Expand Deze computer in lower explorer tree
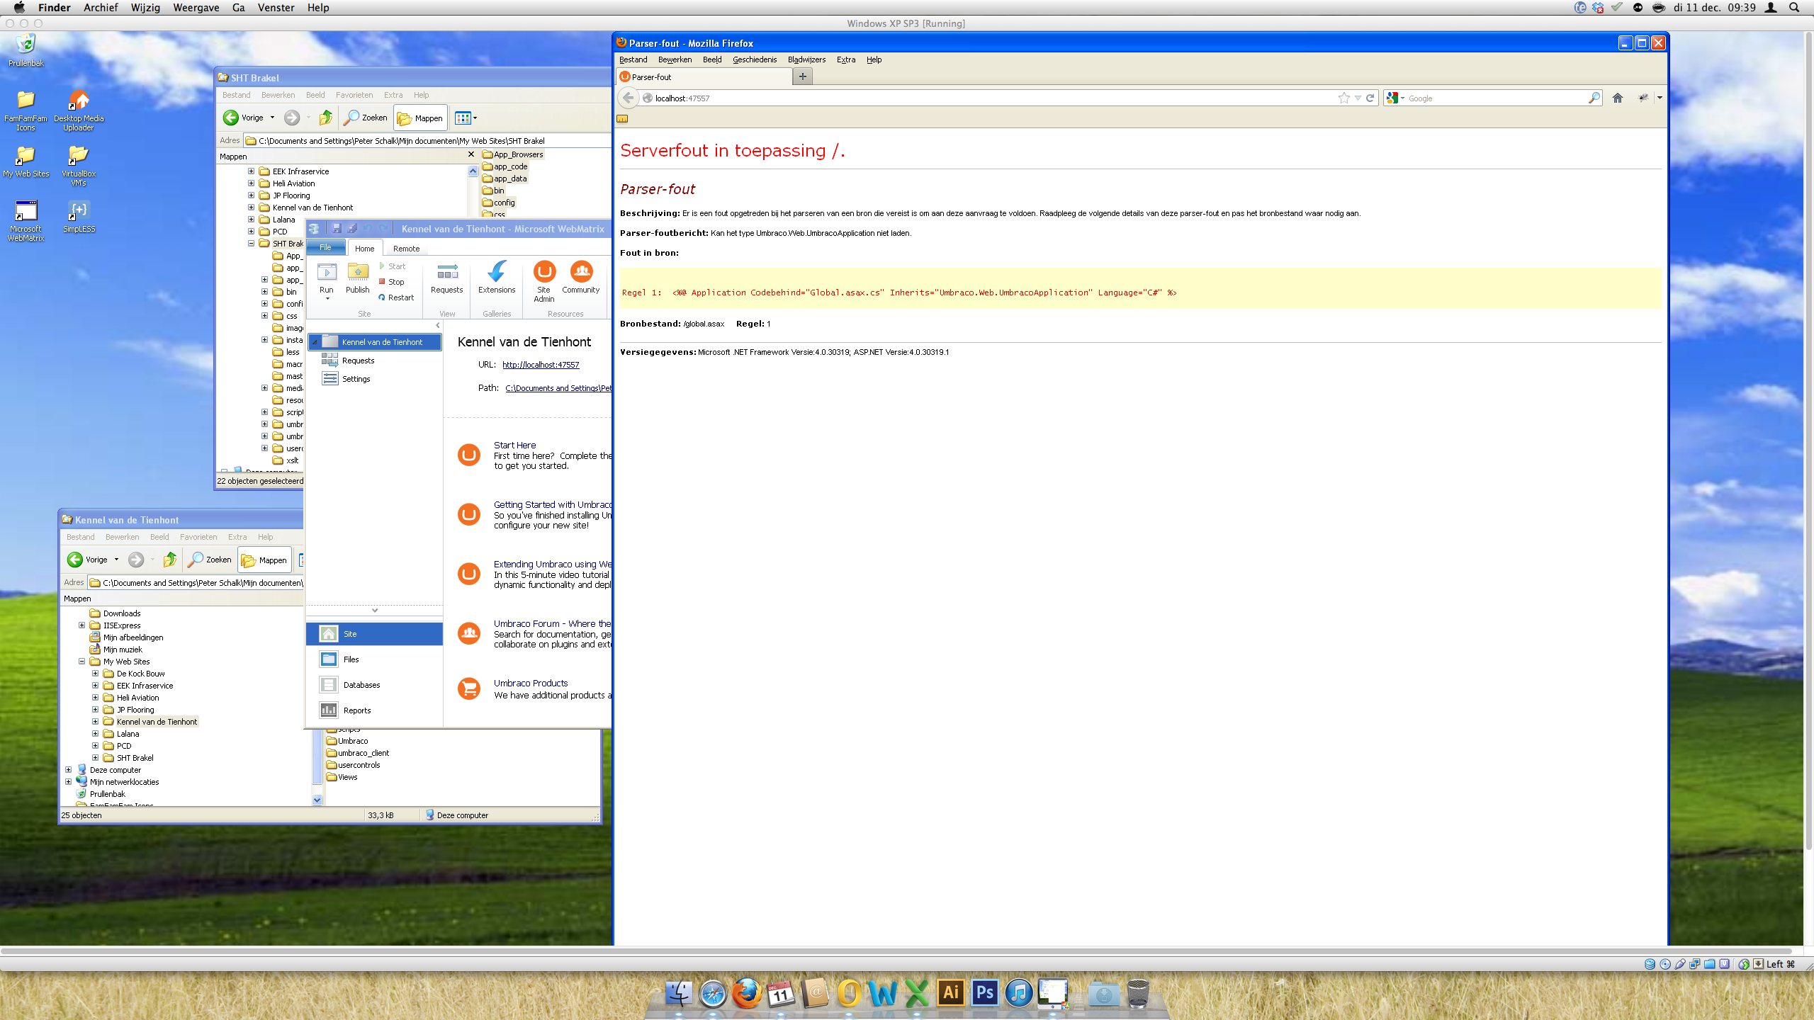Viewport: 1814px width, 1020px height. pyautogui.click(x=68, y=769)
